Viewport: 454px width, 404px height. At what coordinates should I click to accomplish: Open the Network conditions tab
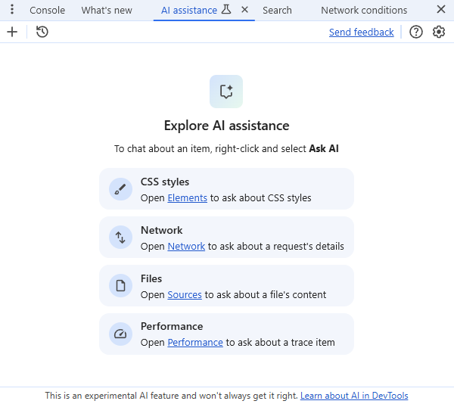point(364,10)
